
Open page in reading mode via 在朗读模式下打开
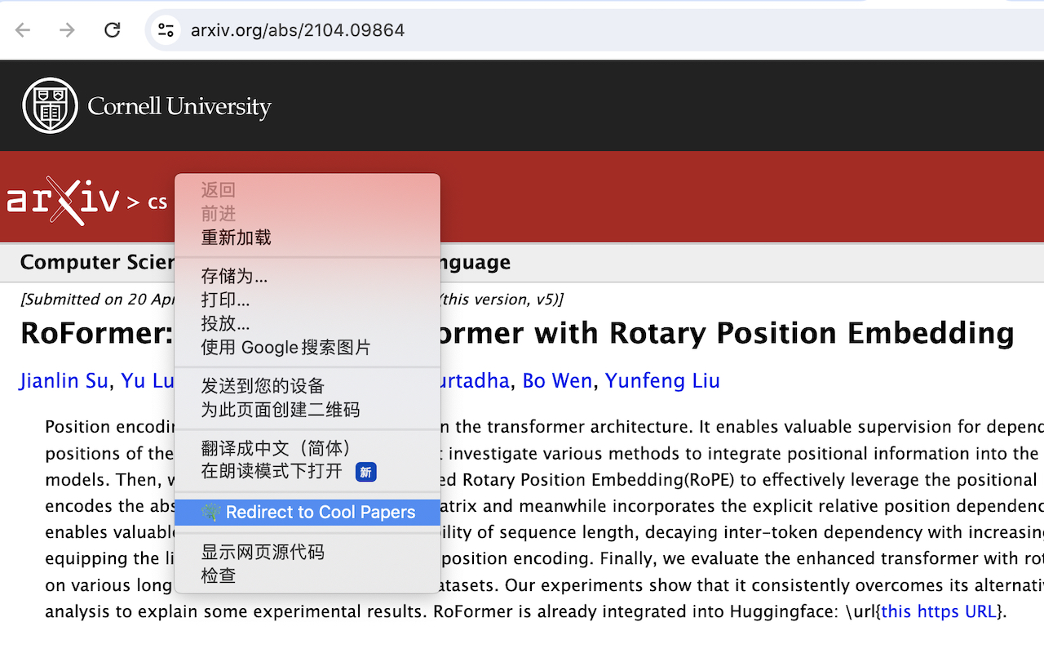point(272,472)
